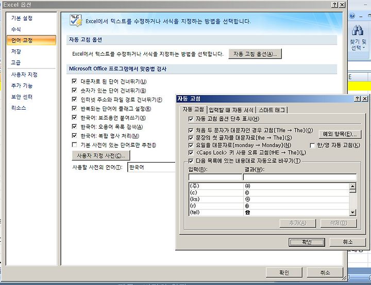Click 취소 in 자동 고침 dialog
The image size is (371, 285).
pyautogui.click(x=348, y=242)
